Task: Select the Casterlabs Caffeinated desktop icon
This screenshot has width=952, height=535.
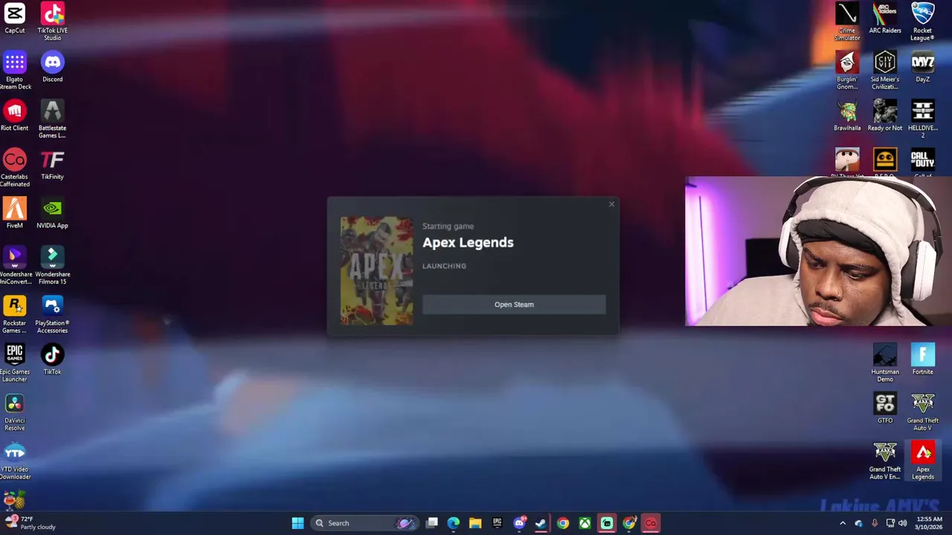Action: click(x=15, y=168)
